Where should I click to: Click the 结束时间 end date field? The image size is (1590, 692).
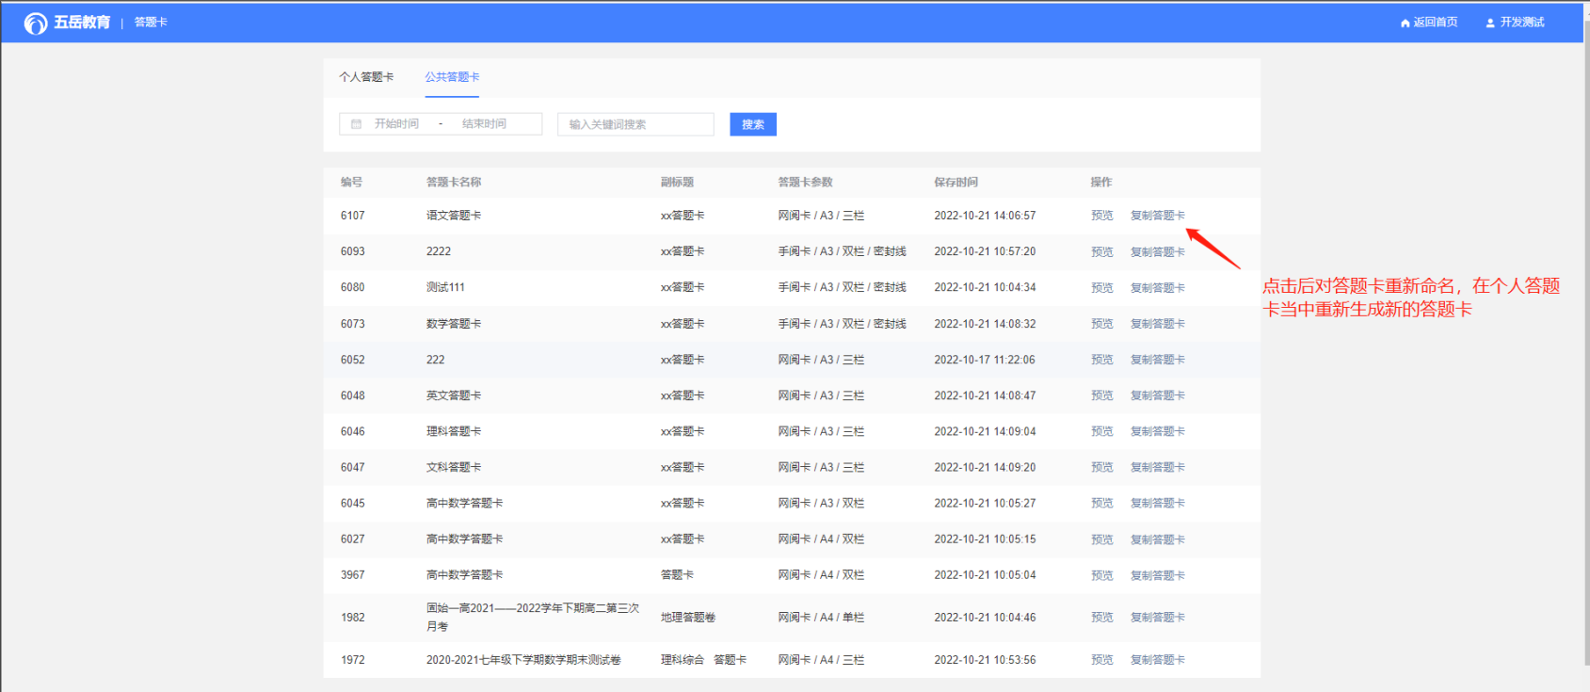(484, 124)
